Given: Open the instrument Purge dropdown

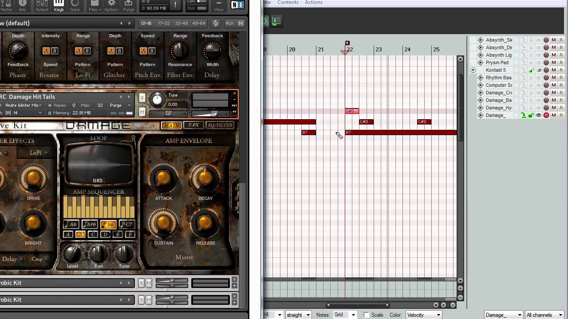Looking at the screenshot, I should tap(120, 105).
